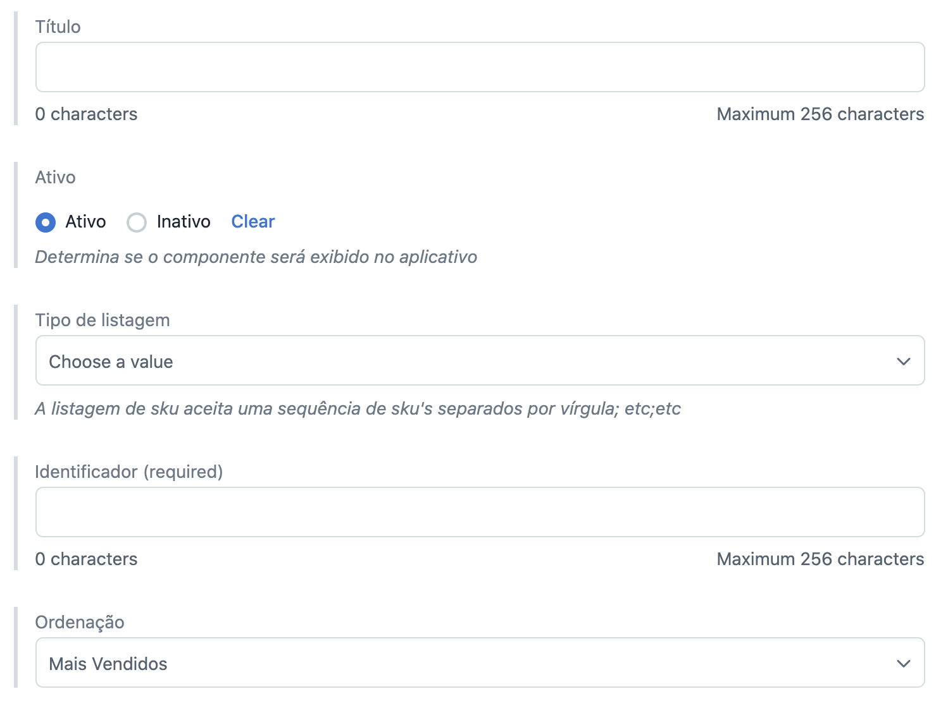Screen dimensions: 948x713
Task: Click the Clear link beside Inativo
Action: [x=253, y=222]
